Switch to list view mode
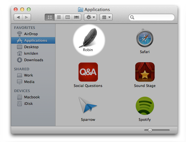 point(59,17)
